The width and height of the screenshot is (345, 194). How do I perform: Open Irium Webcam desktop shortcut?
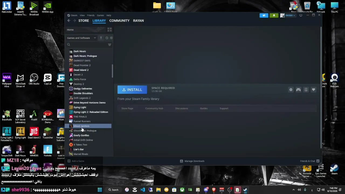(x=334, y=80)
